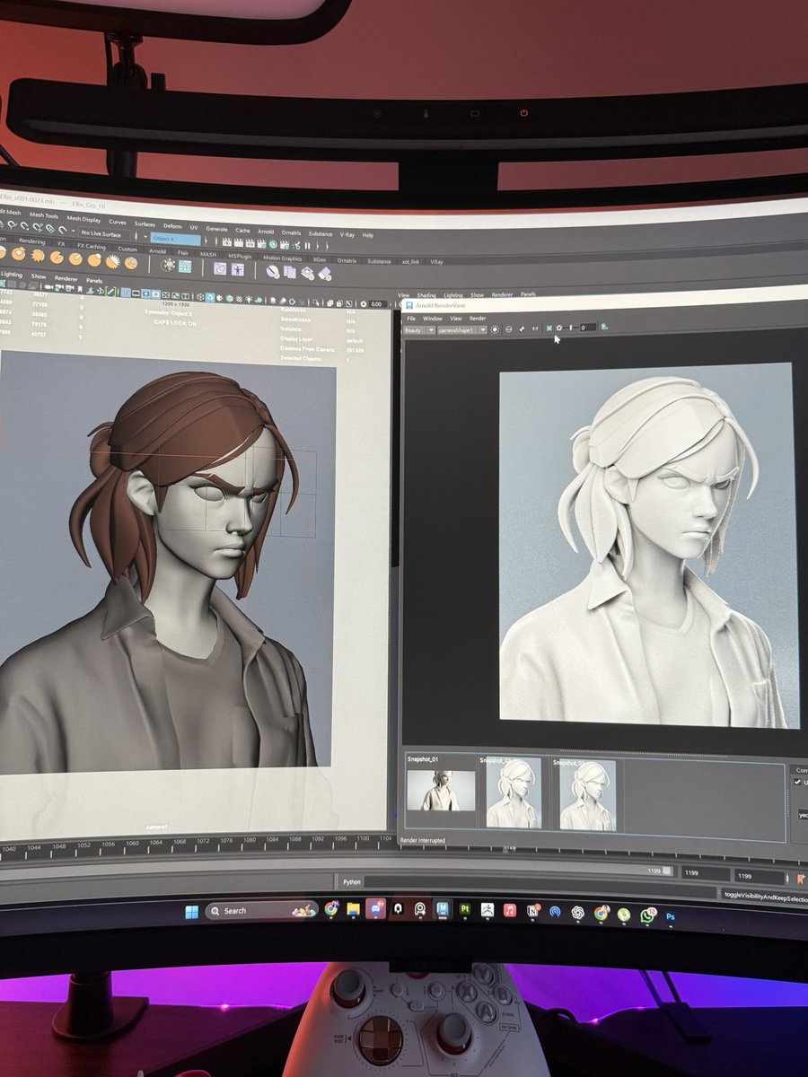Viewport: 808px width, 1077px height.
Task: Open the Curves menu in Maya
Action: 118,222
